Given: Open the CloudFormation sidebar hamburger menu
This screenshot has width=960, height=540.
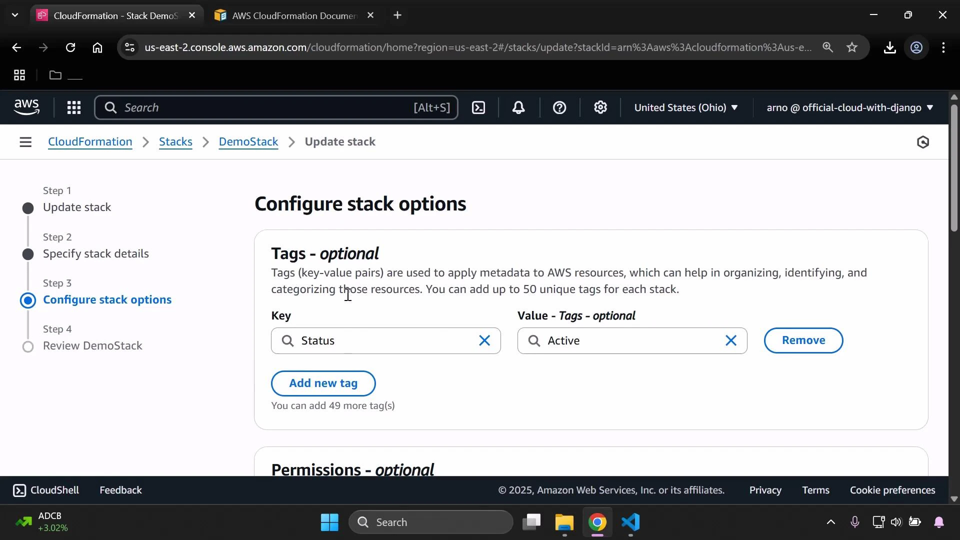Looking at the screenshot, I should (x=25, y=141).
